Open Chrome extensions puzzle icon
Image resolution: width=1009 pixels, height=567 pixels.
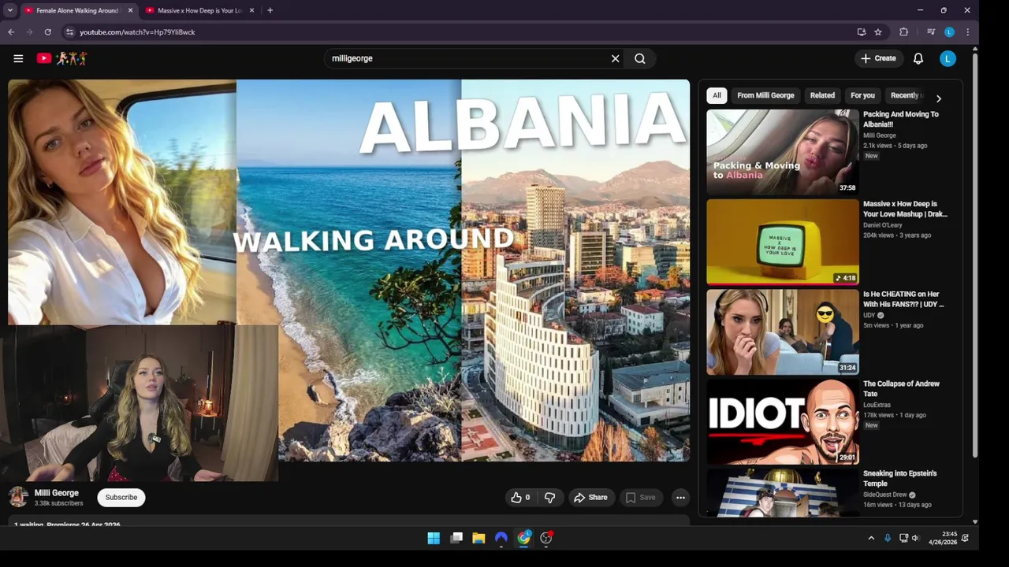(904, 32)
